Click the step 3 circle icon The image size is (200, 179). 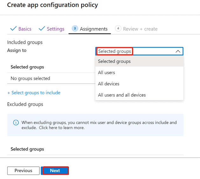point(75,29)
